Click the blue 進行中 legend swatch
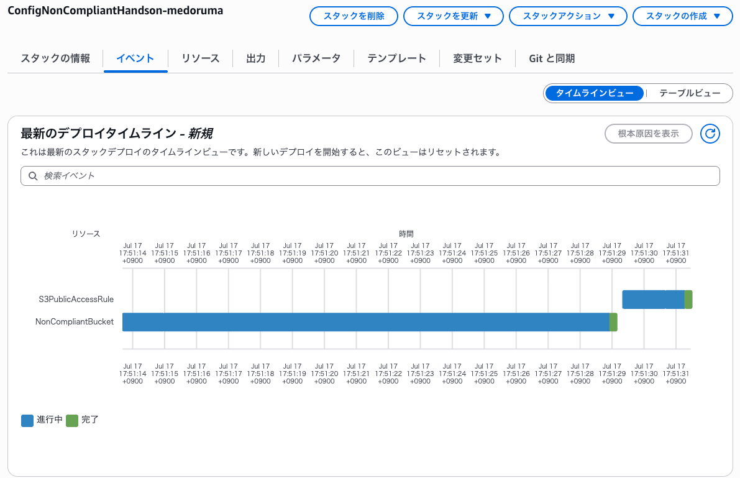Viewport: 740px width, 478px height. pos(27,420)
